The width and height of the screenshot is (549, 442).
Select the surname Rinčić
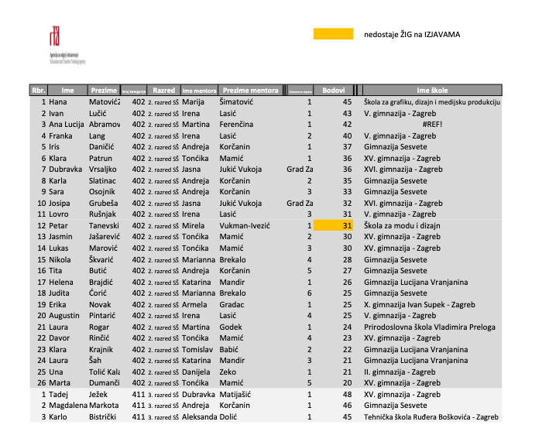pos(99,338)
